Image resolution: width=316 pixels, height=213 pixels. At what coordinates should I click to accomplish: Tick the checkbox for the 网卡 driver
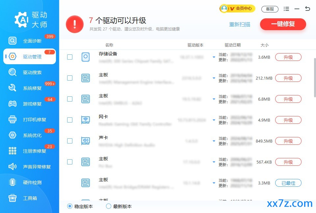point(70,120)
